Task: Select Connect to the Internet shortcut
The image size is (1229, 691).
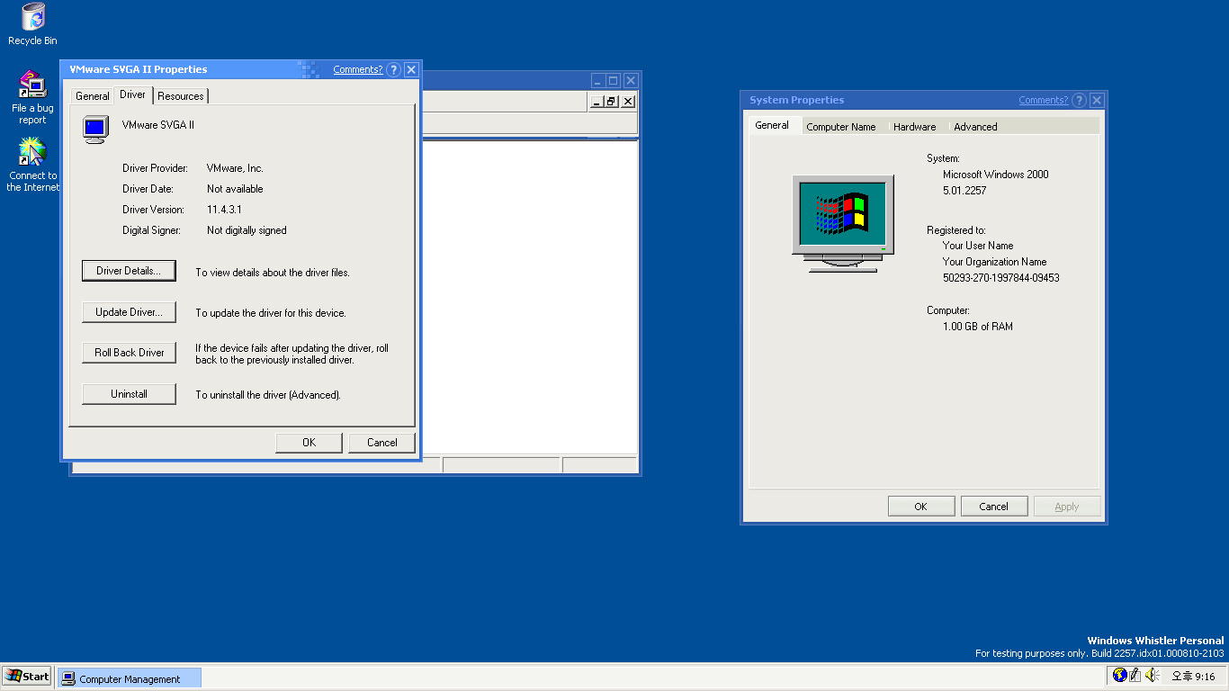Action: tap(32, 165)
